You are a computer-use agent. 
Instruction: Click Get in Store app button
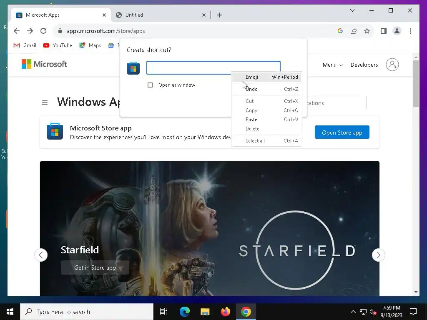click(x=95, y=267)
